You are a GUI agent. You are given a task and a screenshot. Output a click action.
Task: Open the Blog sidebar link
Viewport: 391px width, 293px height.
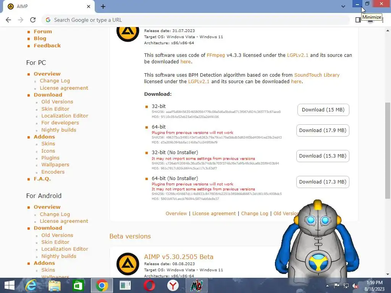pyautogui.click(x=40, y=39)
